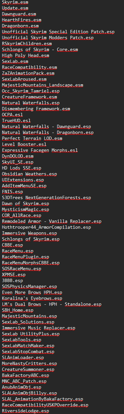Select the Dawnguard.esm entry
This screenshot has height=414, width=124.
tap(19, 14)
